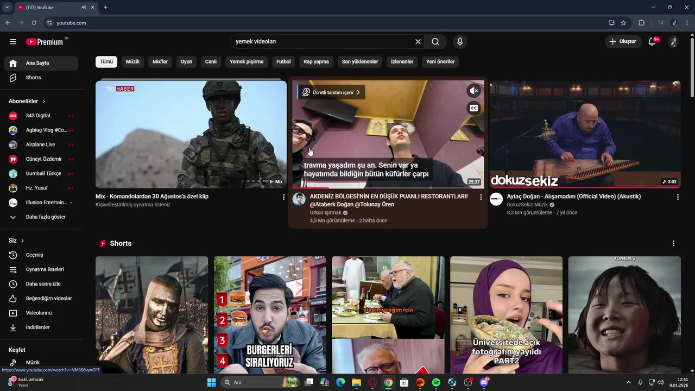
Task: Open Agbiag Vlog channel subscription
Action: [x=41, y=130]
